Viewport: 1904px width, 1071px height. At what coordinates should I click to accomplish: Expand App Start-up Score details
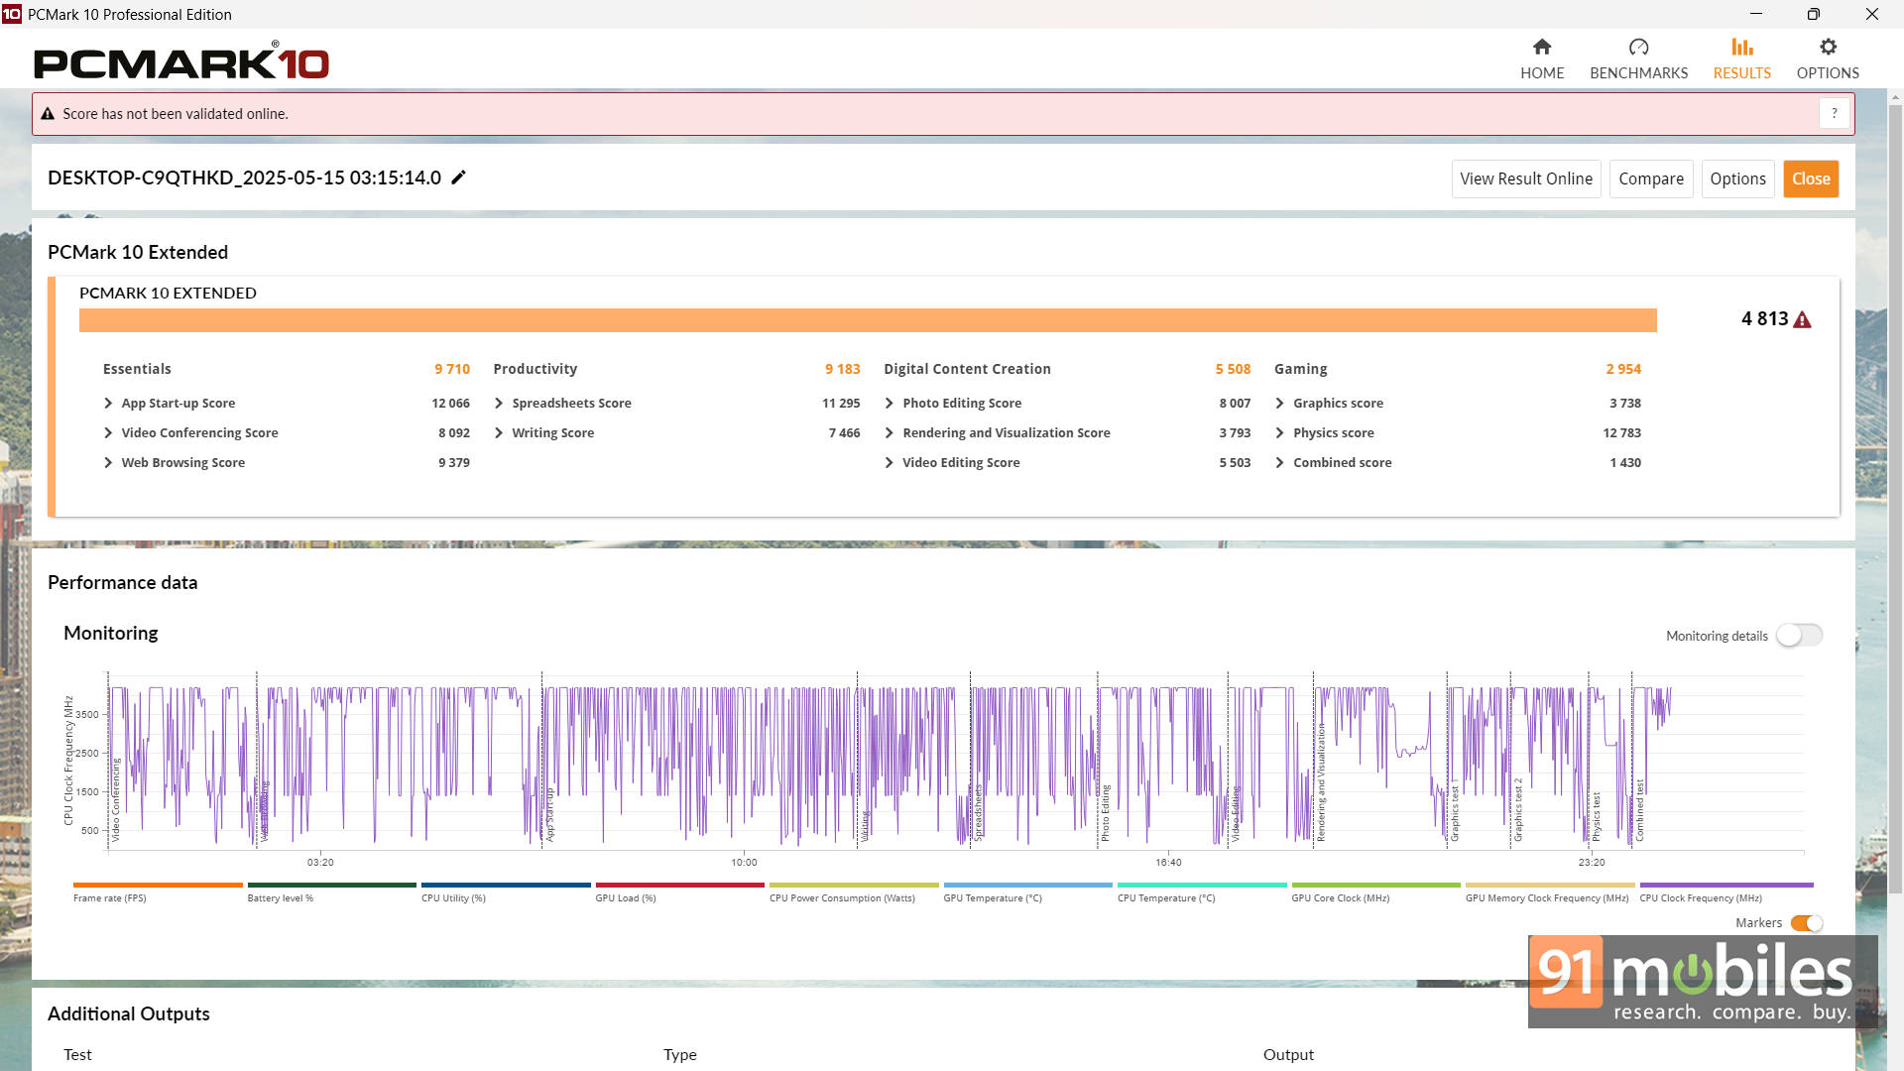click(x=108, y=403)
